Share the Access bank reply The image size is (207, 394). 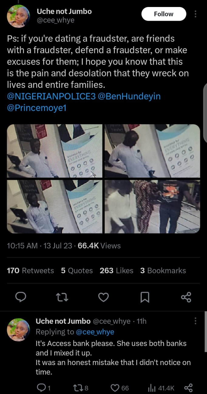[188, 388]
